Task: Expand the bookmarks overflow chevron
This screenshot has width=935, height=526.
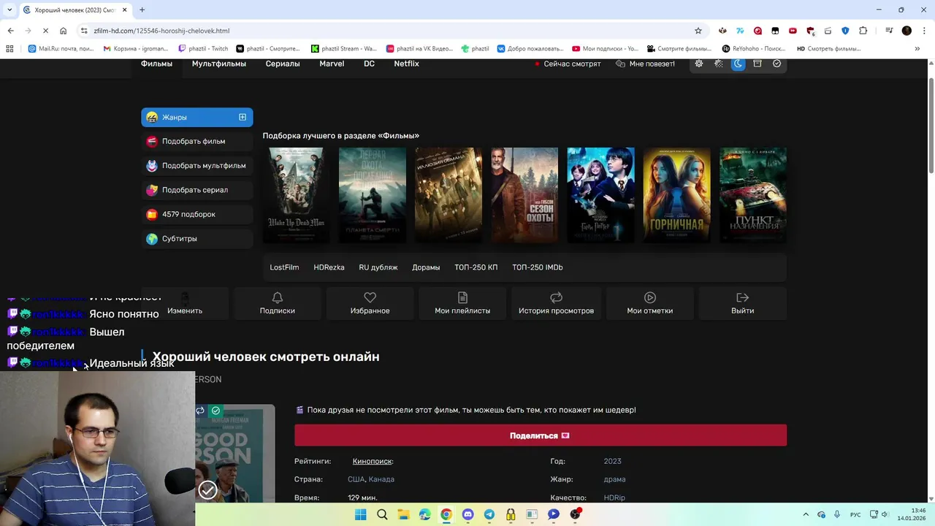Action: (x=917, y=49)
